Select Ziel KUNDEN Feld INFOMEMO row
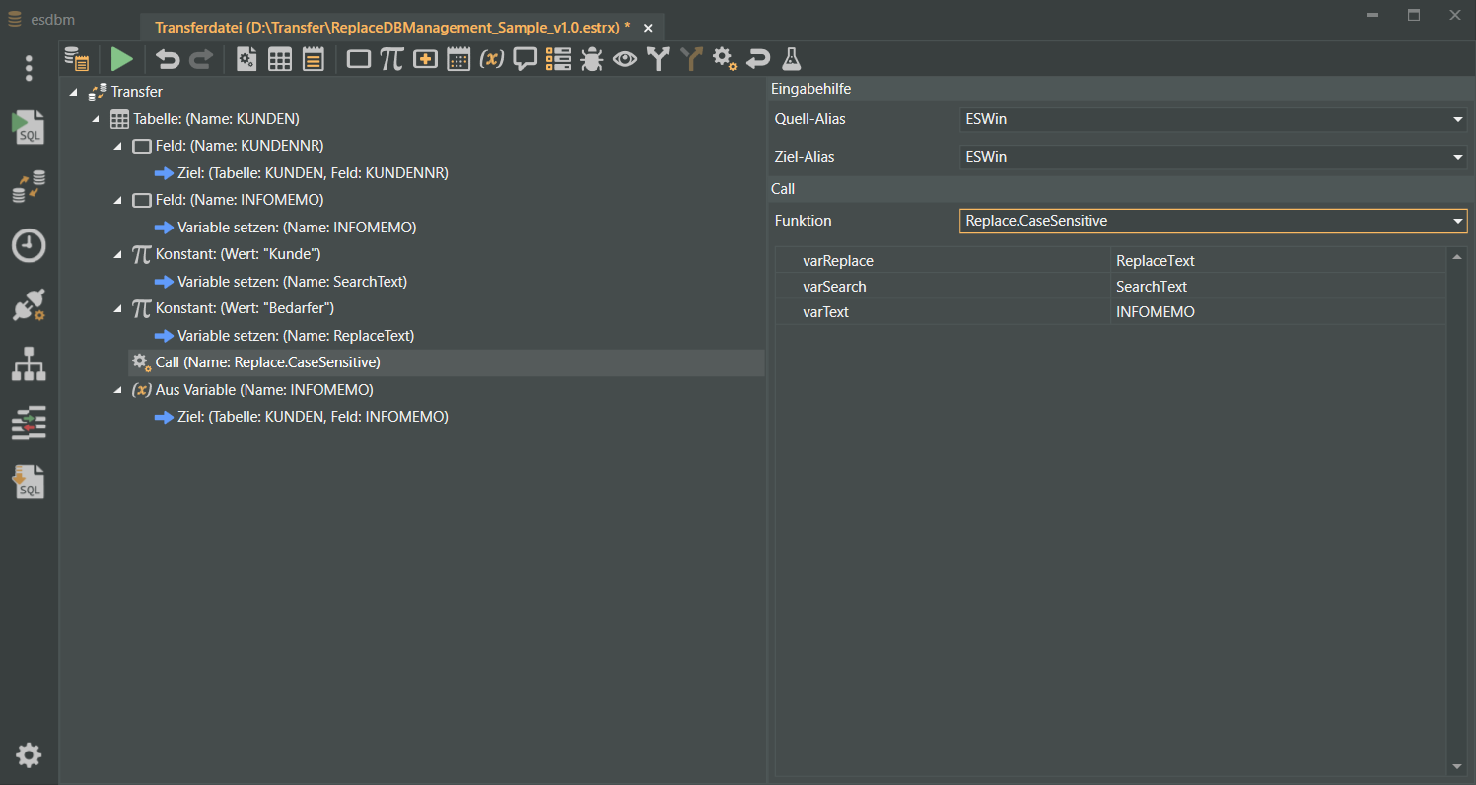The image size is (1476, 785). point(301,417)
